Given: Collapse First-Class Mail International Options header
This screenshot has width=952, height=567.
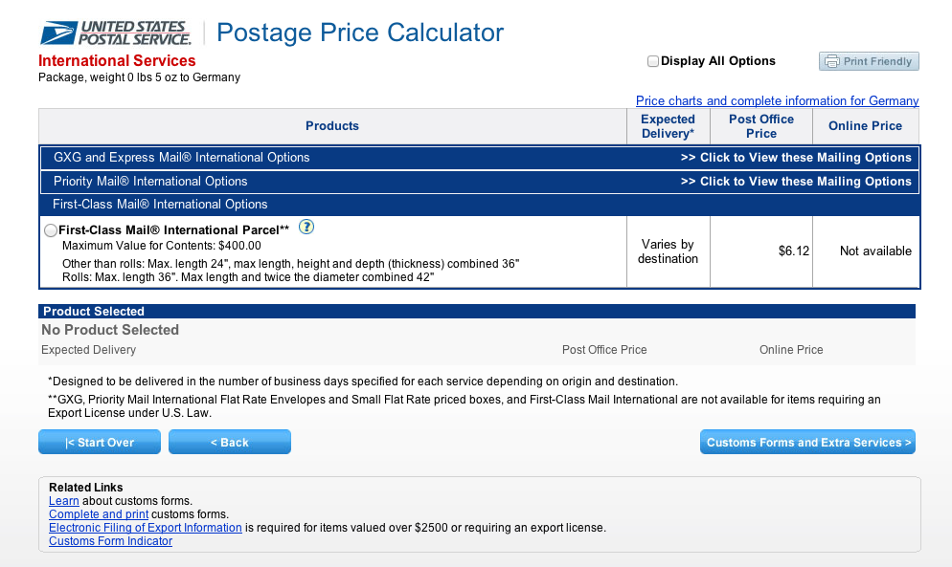Looking at the screenshot, I should (x=480, y=205).
